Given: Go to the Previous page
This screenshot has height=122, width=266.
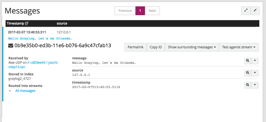Looking at the screenshot, I should 125,11.
